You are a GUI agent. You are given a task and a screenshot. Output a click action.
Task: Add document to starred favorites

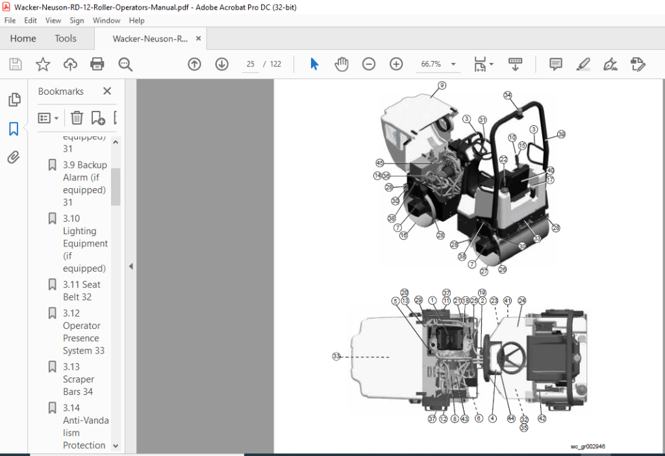43,64
